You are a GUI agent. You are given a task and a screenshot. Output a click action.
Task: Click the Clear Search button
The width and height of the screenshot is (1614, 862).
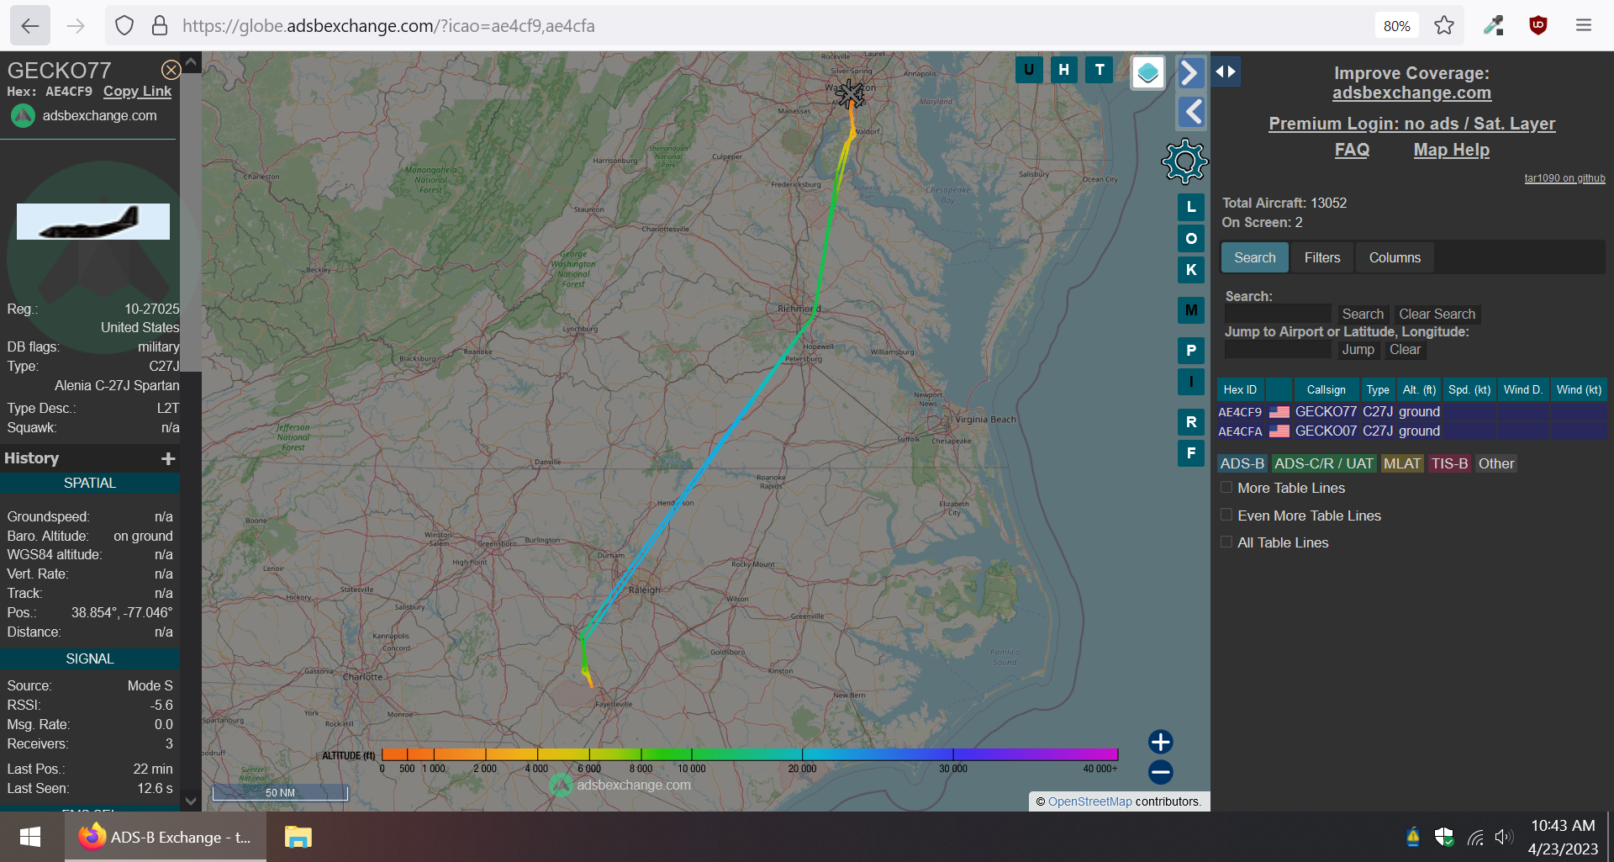tap(1437, 314)
